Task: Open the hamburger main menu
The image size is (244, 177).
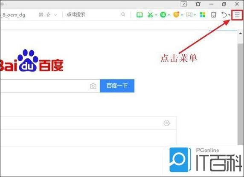Action: click(x=237, y=15)
